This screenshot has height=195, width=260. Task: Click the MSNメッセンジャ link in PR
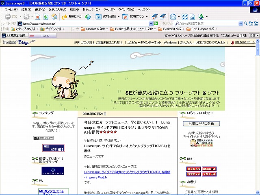coord(52,191)
